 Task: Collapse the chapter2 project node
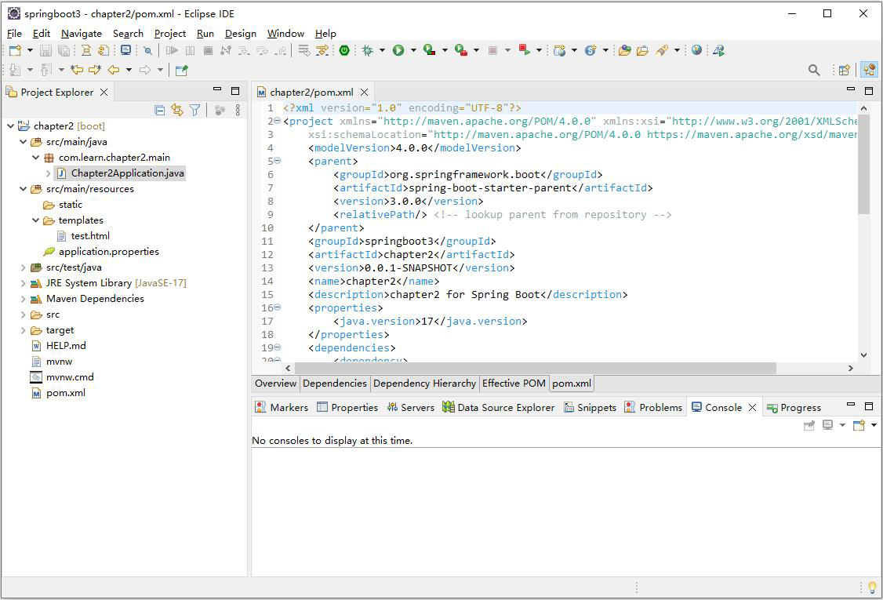coord(10,126)
